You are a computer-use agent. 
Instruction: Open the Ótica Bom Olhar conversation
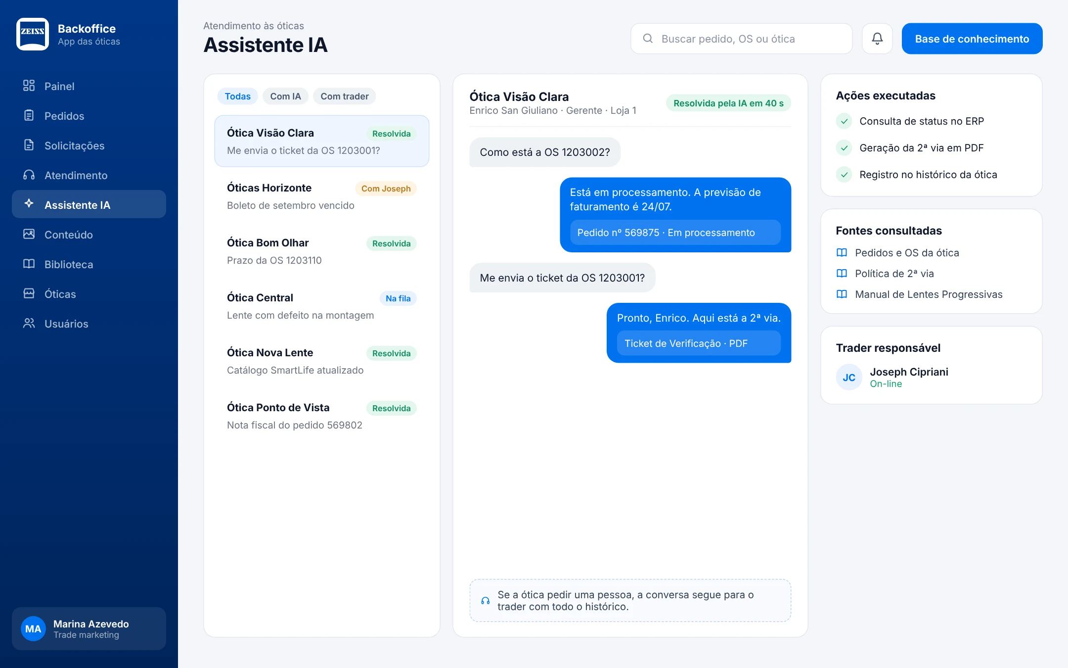pos(322,251)
